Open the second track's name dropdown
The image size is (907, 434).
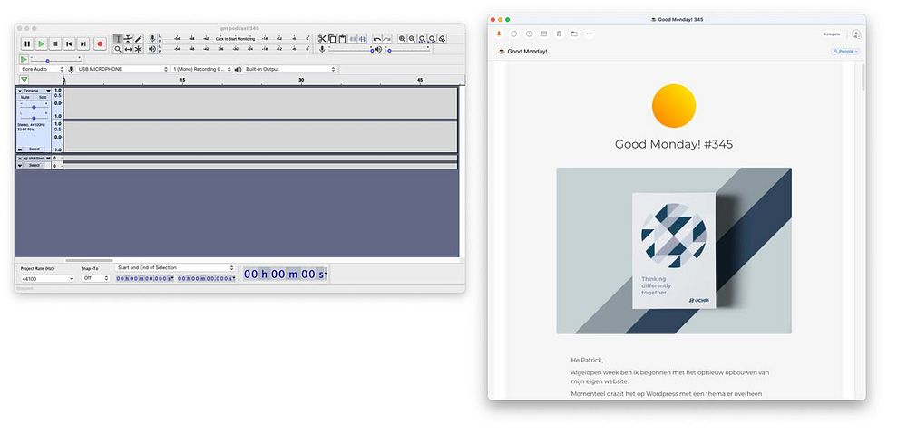37,158
